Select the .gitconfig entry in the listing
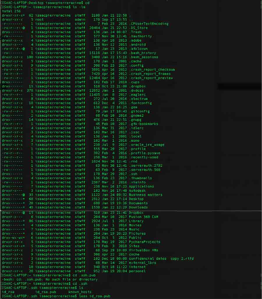 140,111
